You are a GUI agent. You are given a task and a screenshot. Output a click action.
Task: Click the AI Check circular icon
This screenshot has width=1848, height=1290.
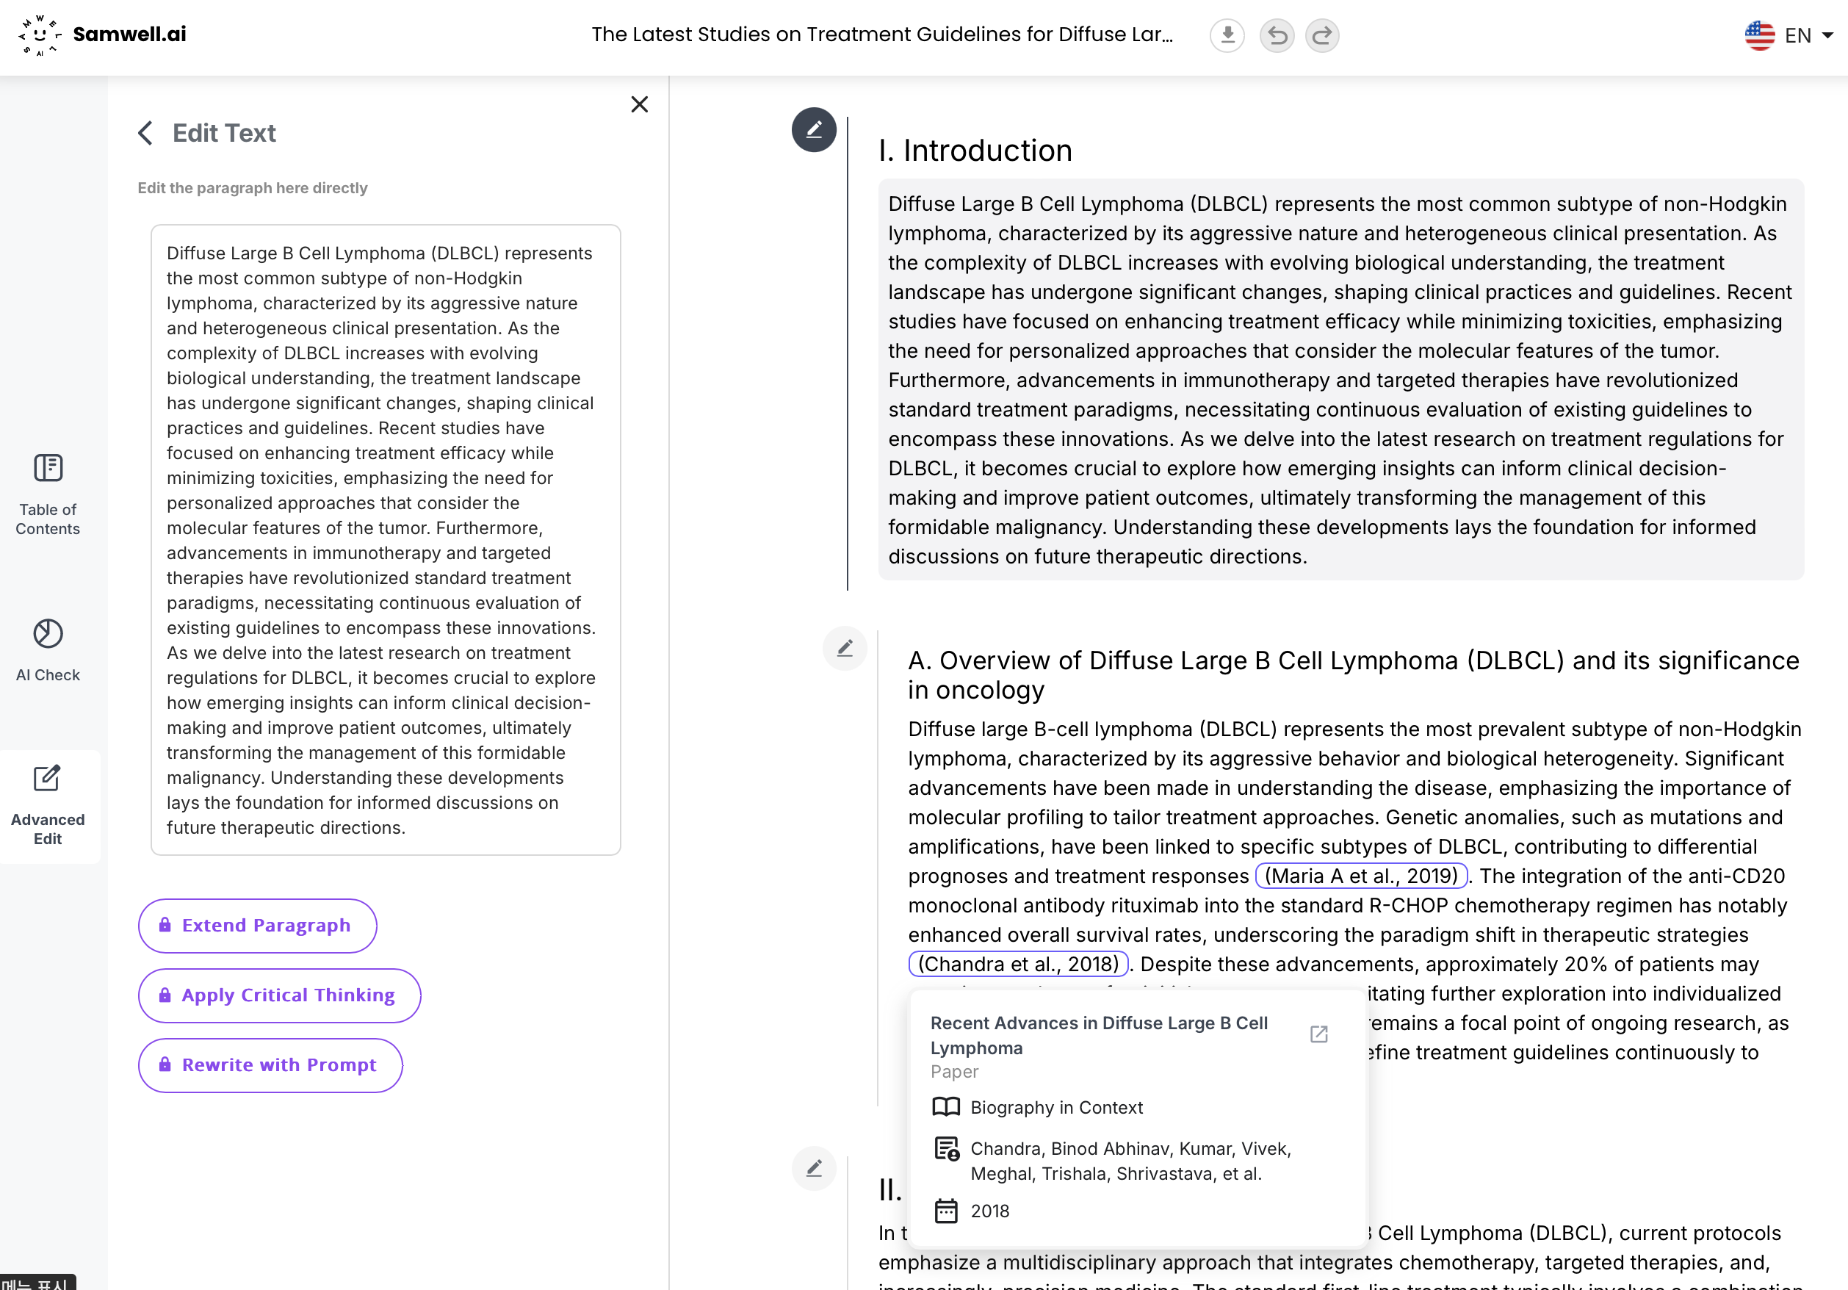48,634
